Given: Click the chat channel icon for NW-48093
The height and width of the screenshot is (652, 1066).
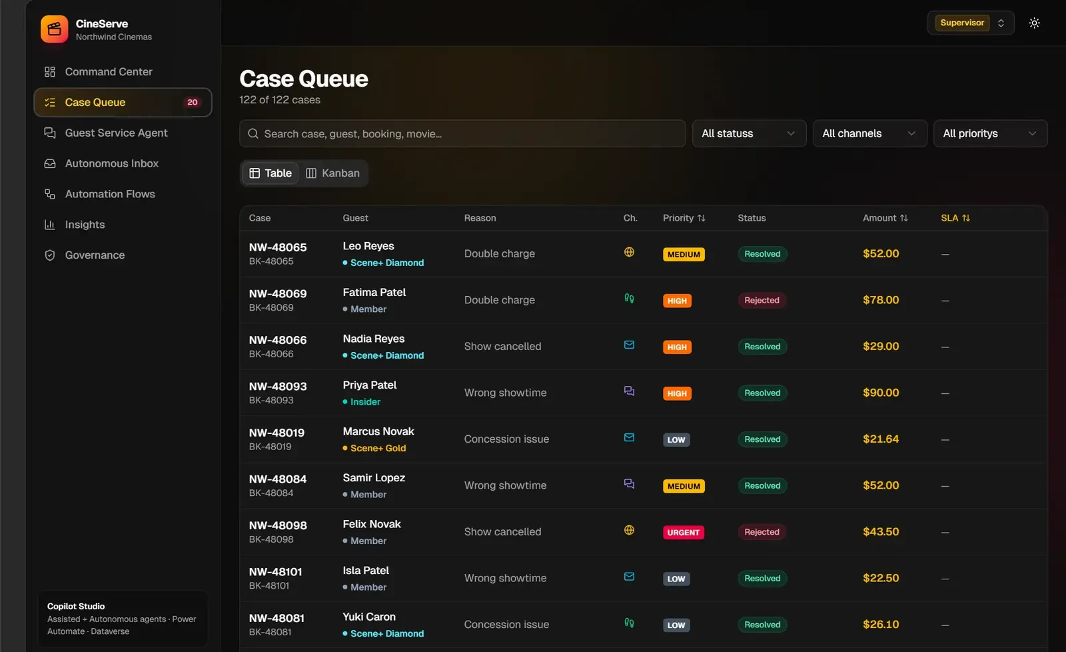Looking at the screenshot, I should (629, 391).
